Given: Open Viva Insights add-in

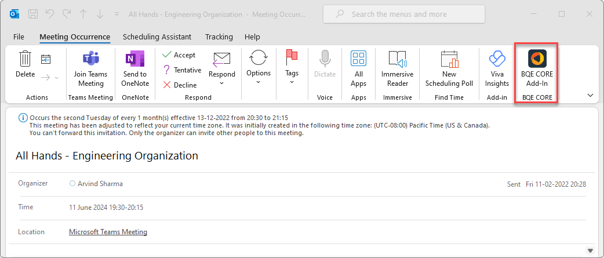Looking at the screenshot, I should point(497,70).
